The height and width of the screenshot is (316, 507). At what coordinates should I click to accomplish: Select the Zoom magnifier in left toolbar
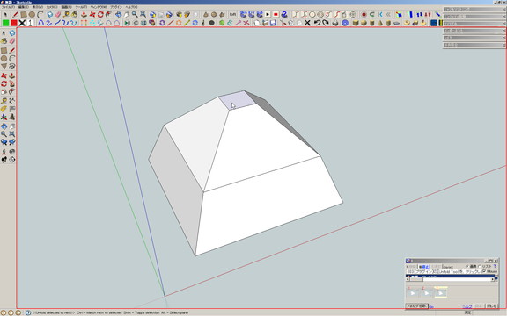click(x=4, y=133)
